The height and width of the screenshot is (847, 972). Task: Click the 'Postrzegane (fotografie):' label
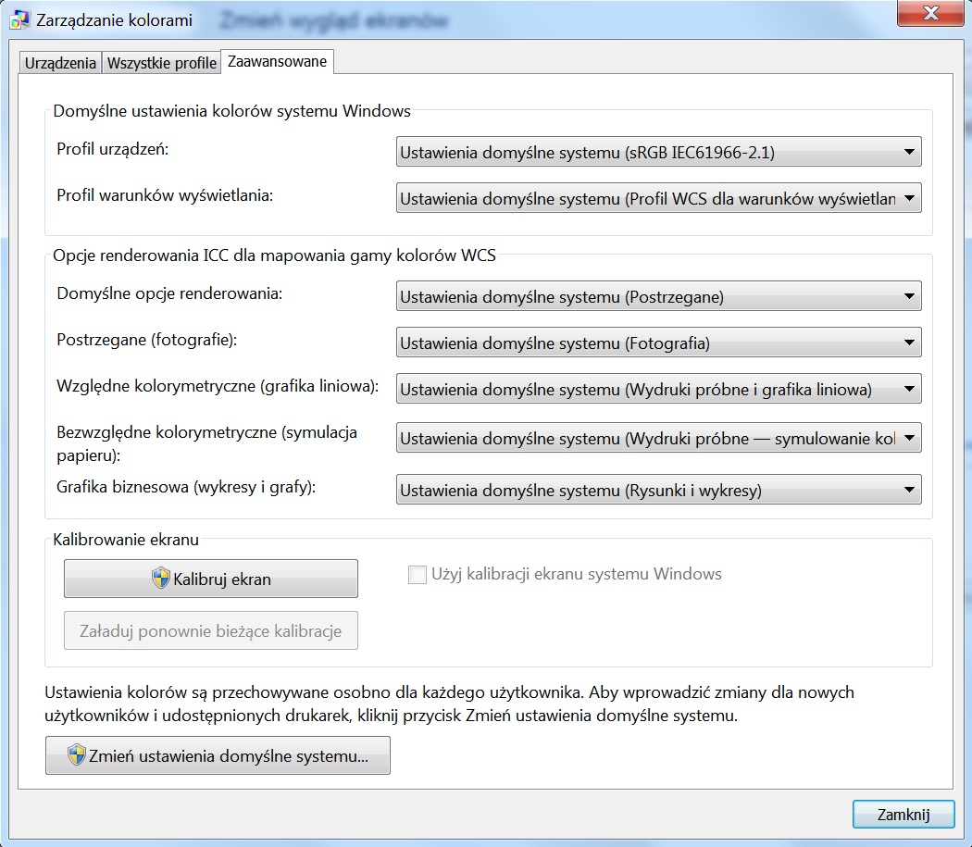(x=147, y=340)
